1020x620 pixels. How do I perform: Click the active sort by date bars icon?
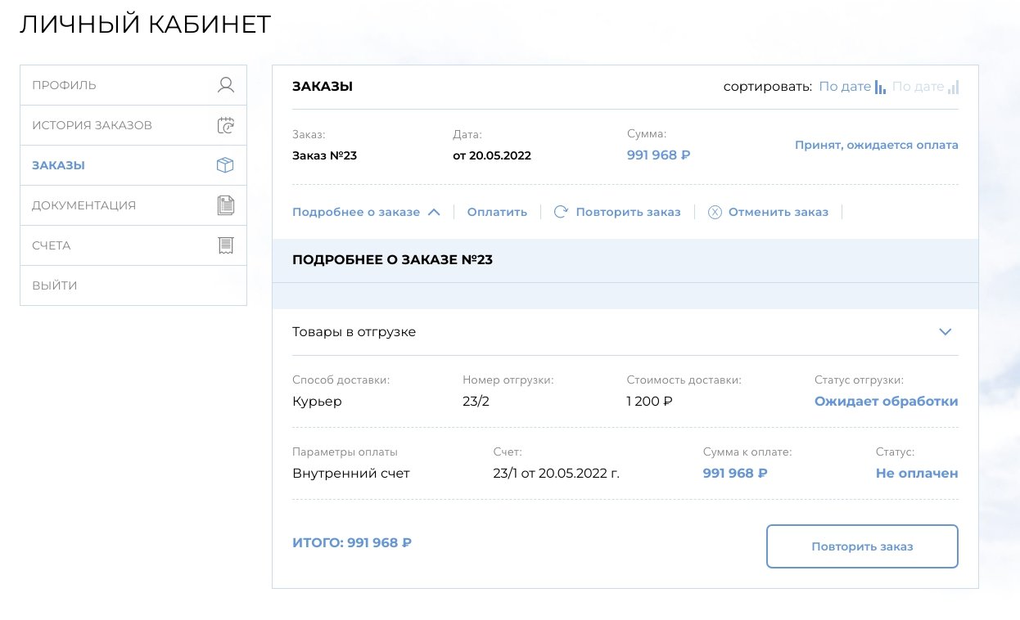[880, 87]
